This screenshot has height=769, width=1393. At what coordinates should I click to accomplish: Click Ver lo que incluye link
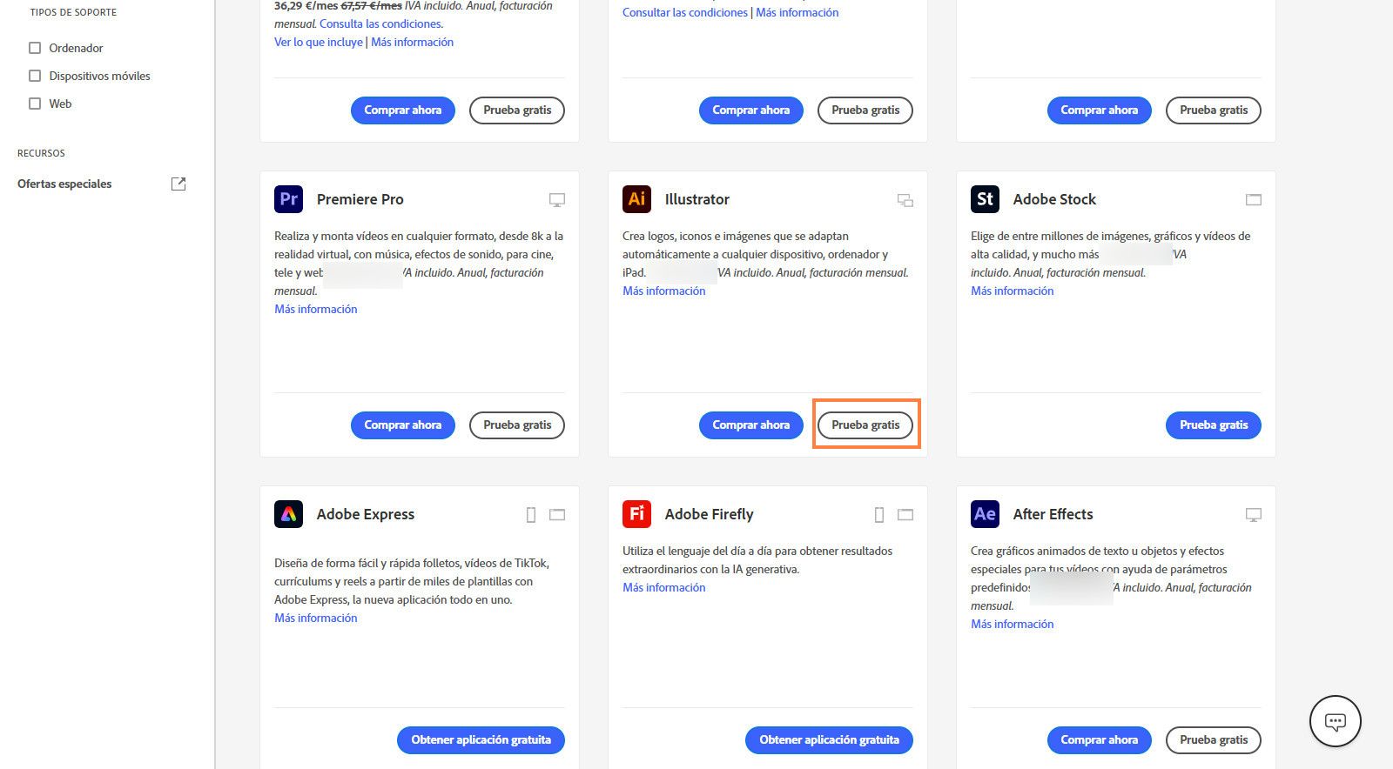pos(319,42)
